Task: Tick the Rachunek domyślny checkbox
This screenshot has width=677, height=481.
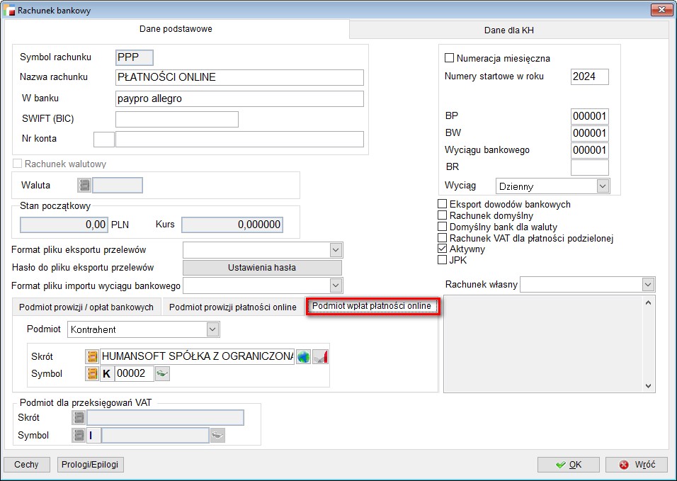Action: [443, 215]
